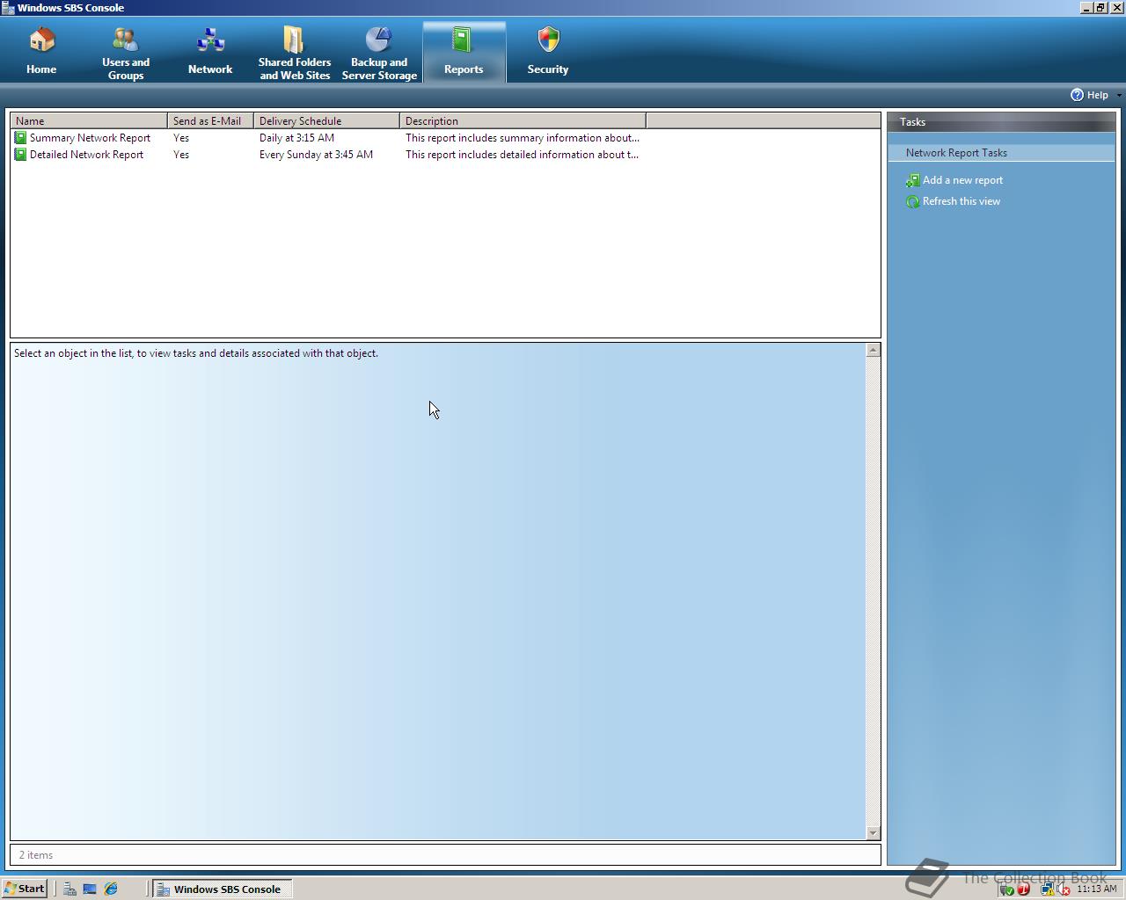Open the Windows Start menu
1126x900 pixels.
click(25, 889)
